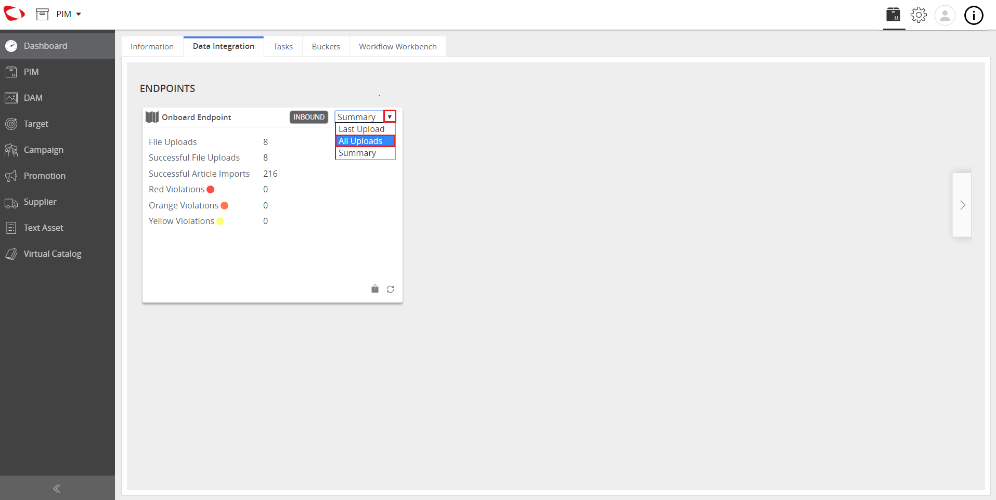Expand the right side panel arrow
Viewport: 996px width, 500px height.
[962, 205]
